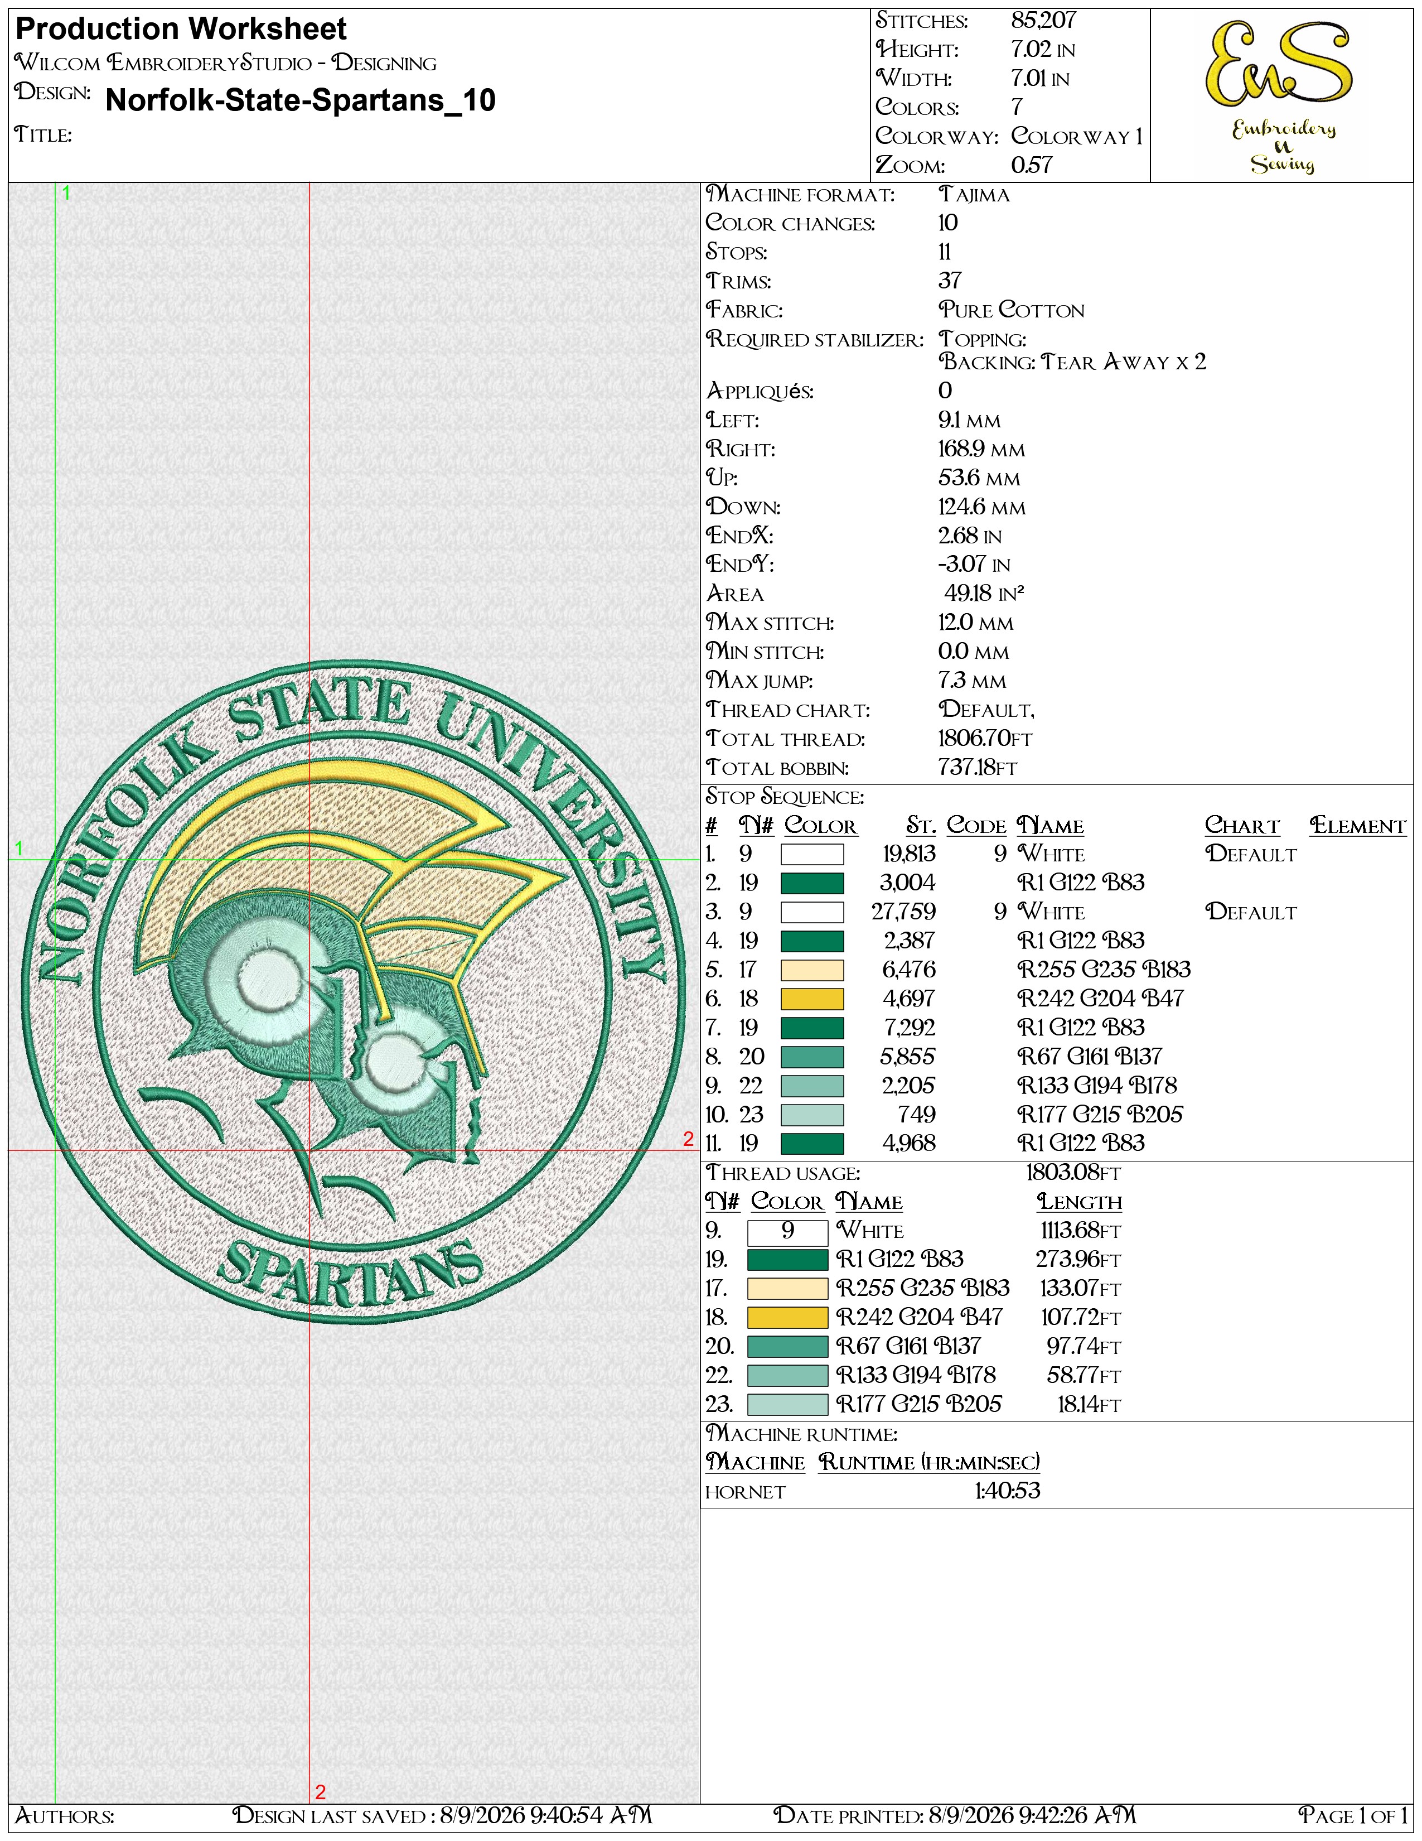Pick the green swatch in stop row 7

pyautogui.click(x=812, y=1028)
